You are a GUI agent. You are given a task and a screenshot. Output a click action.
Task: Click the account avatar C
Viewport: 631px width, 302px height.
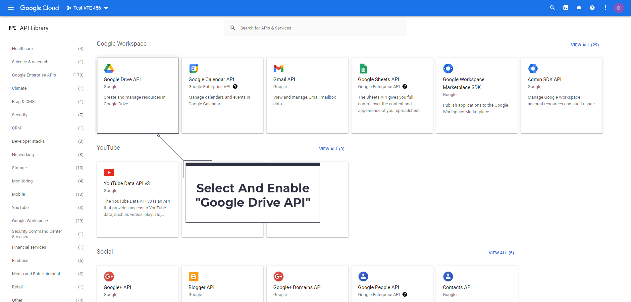click(x=618, y=8)
